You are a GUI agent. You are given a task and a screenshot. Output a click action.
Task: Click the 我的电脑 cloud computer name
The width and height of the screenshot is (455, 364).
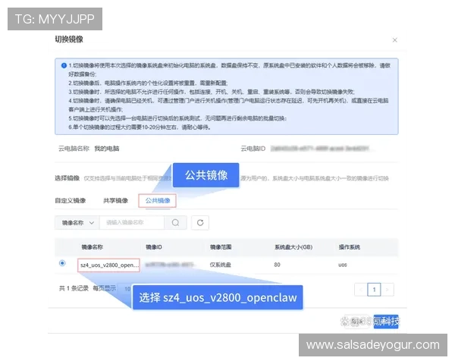(x=107, y=149)
